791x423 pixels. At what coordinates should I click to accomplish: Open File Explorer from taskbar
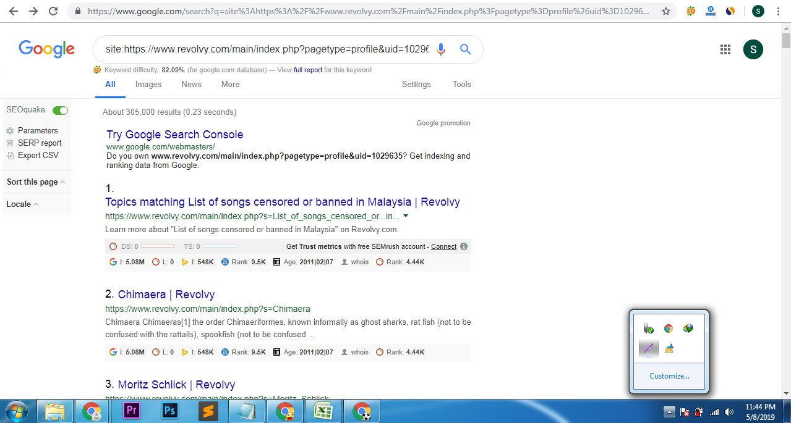tap(55, 411)
